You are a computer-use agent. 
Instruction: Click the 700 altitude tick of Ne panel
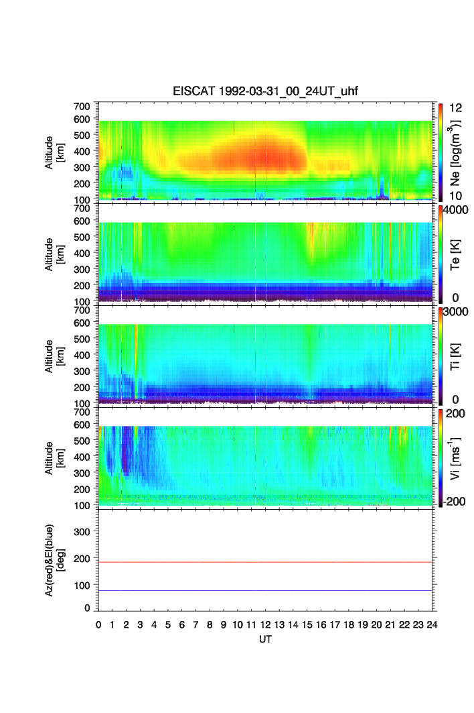point(82,107)
